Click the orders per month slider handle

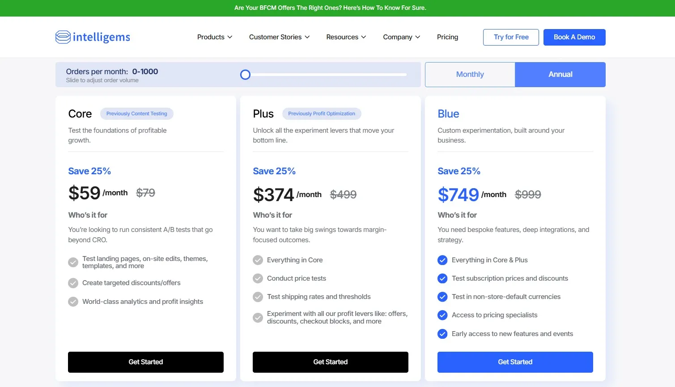[x=245, y=75]
